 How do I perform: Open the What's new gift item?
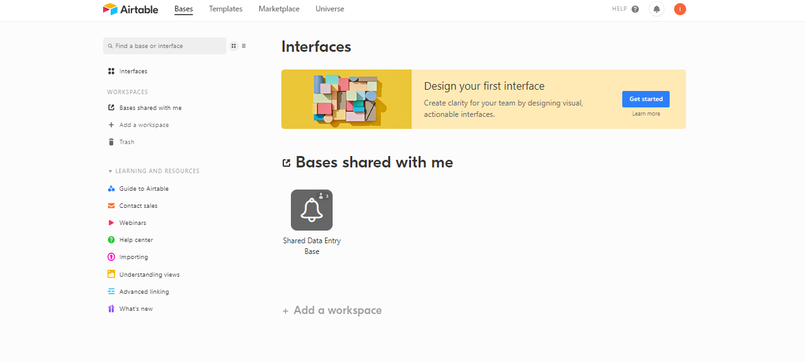136,309
